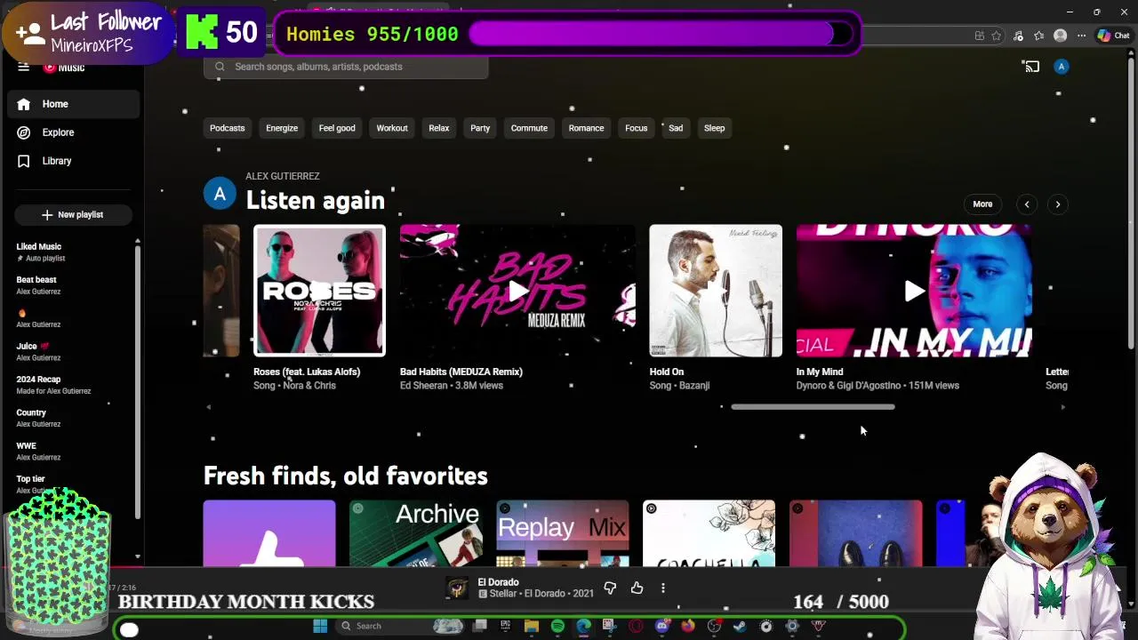This screenshot has width=1138, height=640.
Task: Create a New playlist
Action: pos(73,215)
